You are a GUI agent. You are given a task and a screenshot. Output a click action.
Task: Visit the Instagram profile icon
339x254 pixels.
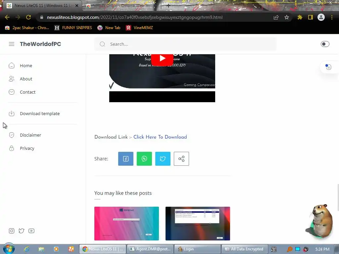(x=12, y=231)
